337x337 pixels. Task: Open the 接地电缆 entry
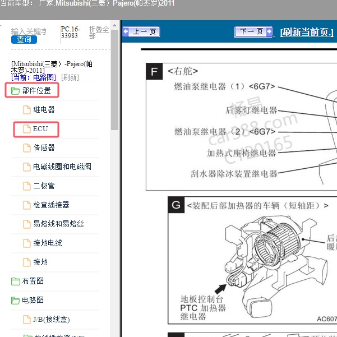tap(48, 243)
